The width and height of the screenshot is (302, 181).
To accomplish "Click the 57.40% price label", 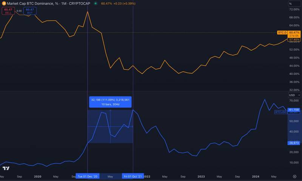I will coord(294,40).
